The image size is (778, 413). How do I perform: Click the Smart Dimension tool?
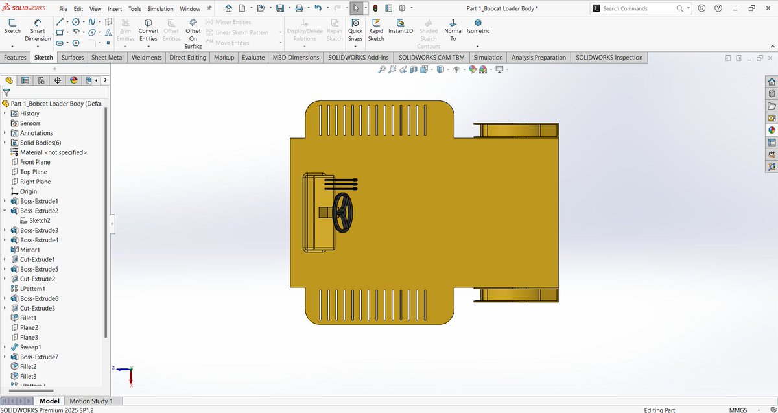[x=38, y=30]
